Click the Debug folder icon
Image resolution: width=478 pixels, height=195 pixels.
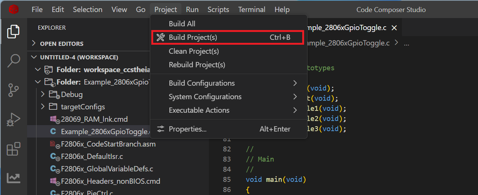[55, 94]
